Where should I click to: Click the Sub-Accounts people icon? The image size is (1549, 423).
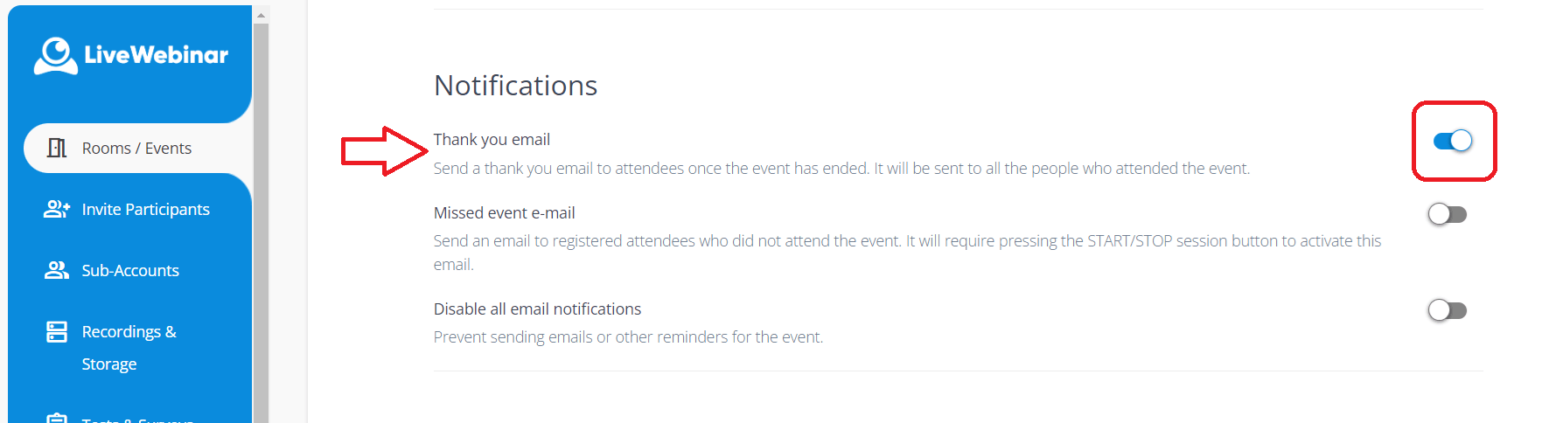(x=57, y=270)
